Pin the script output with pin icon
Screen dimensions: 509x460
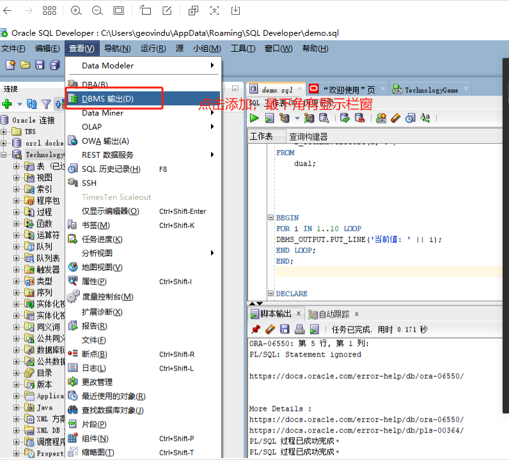(256, 330)
